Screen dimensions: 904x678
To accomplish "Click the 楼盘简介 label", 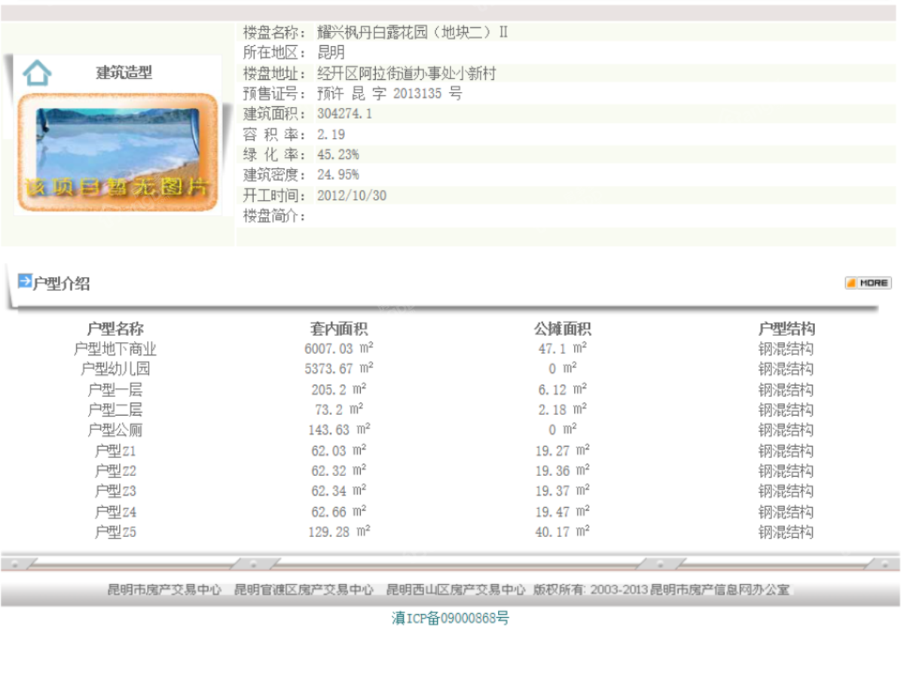I will pos(275,217).
